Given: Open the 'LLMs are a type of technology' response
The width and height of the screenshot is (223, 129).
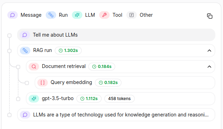Looking at the screenshot, I should click(x=116, y=115).
